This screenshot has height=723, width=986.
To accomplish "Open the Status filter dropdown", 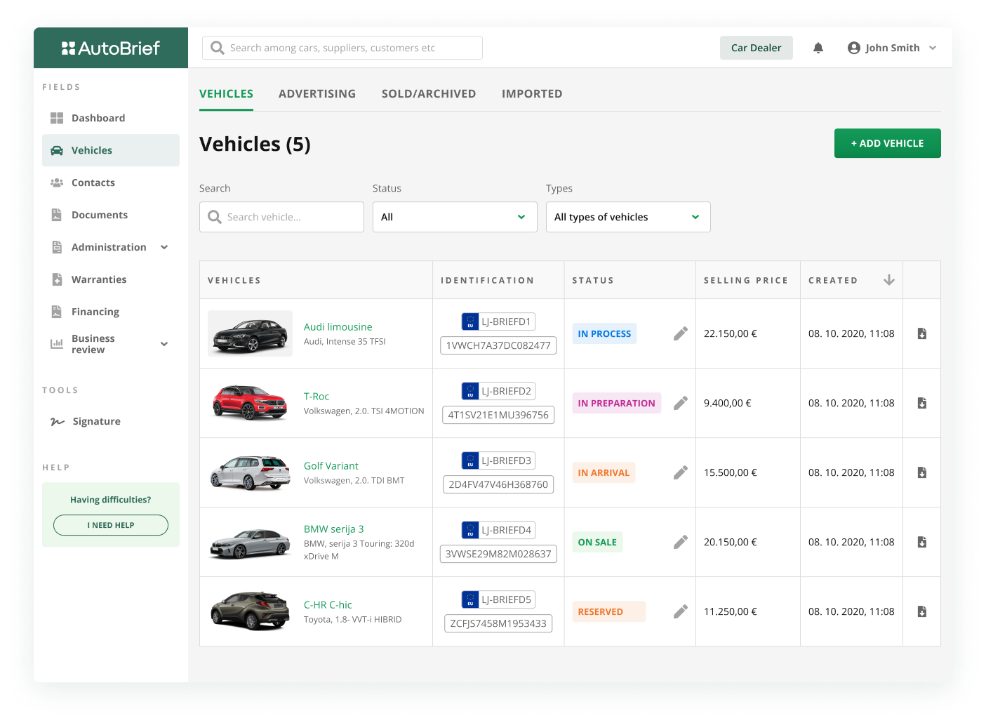I will tap(454, 216).
